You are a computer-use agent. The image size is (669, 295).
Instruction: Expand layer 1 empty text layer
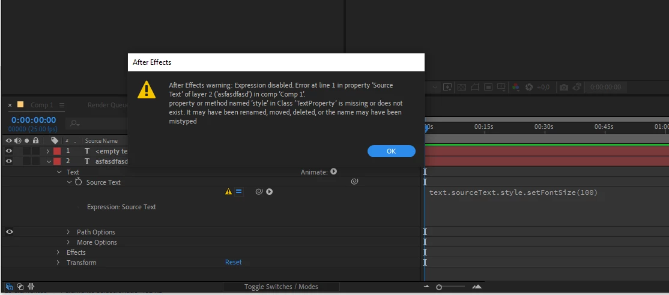48,151
